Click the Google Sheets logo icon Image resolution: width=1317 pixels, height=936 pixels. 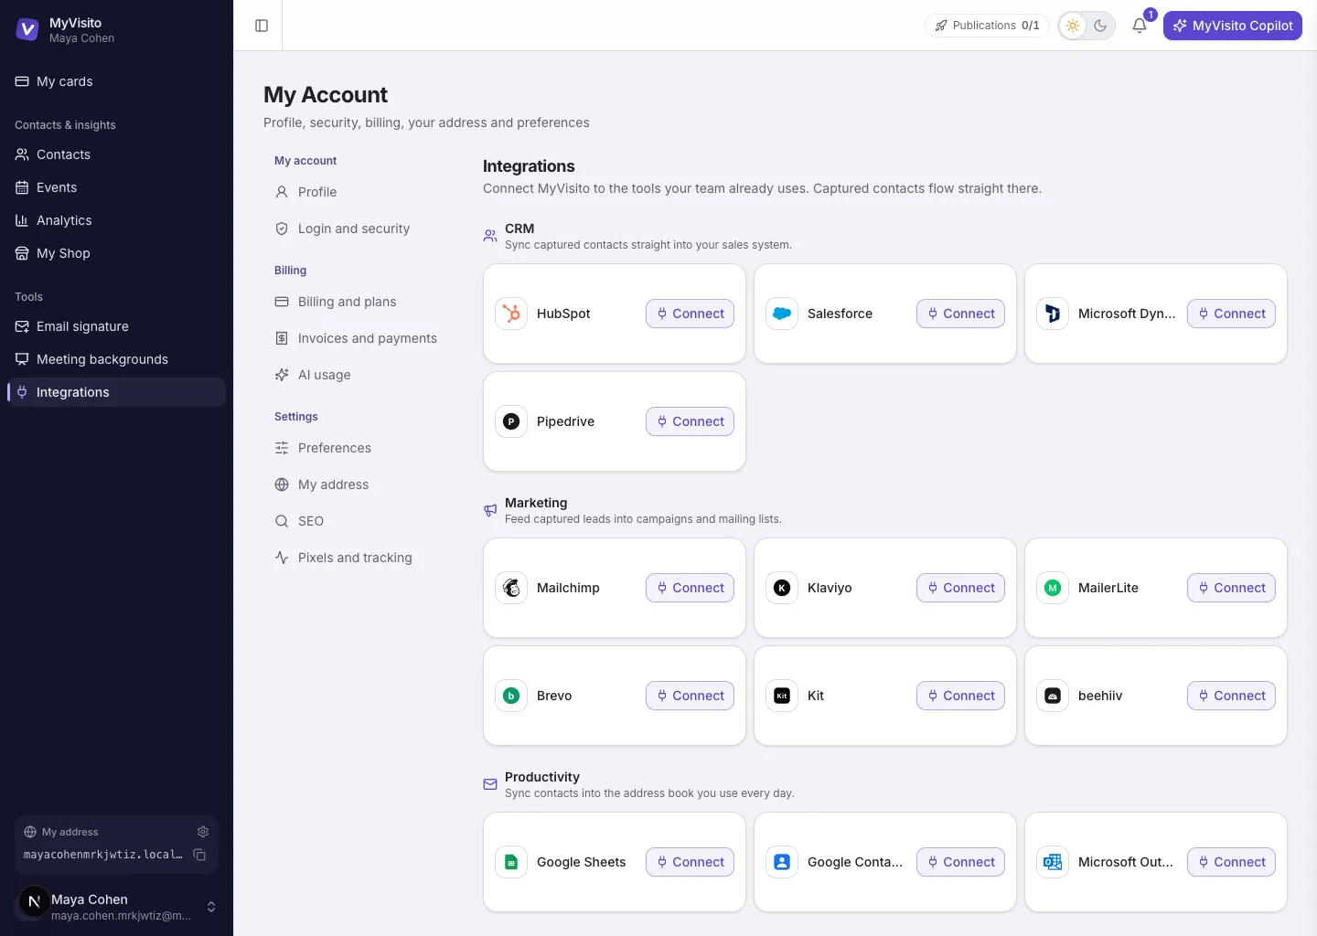pos(511,862)
